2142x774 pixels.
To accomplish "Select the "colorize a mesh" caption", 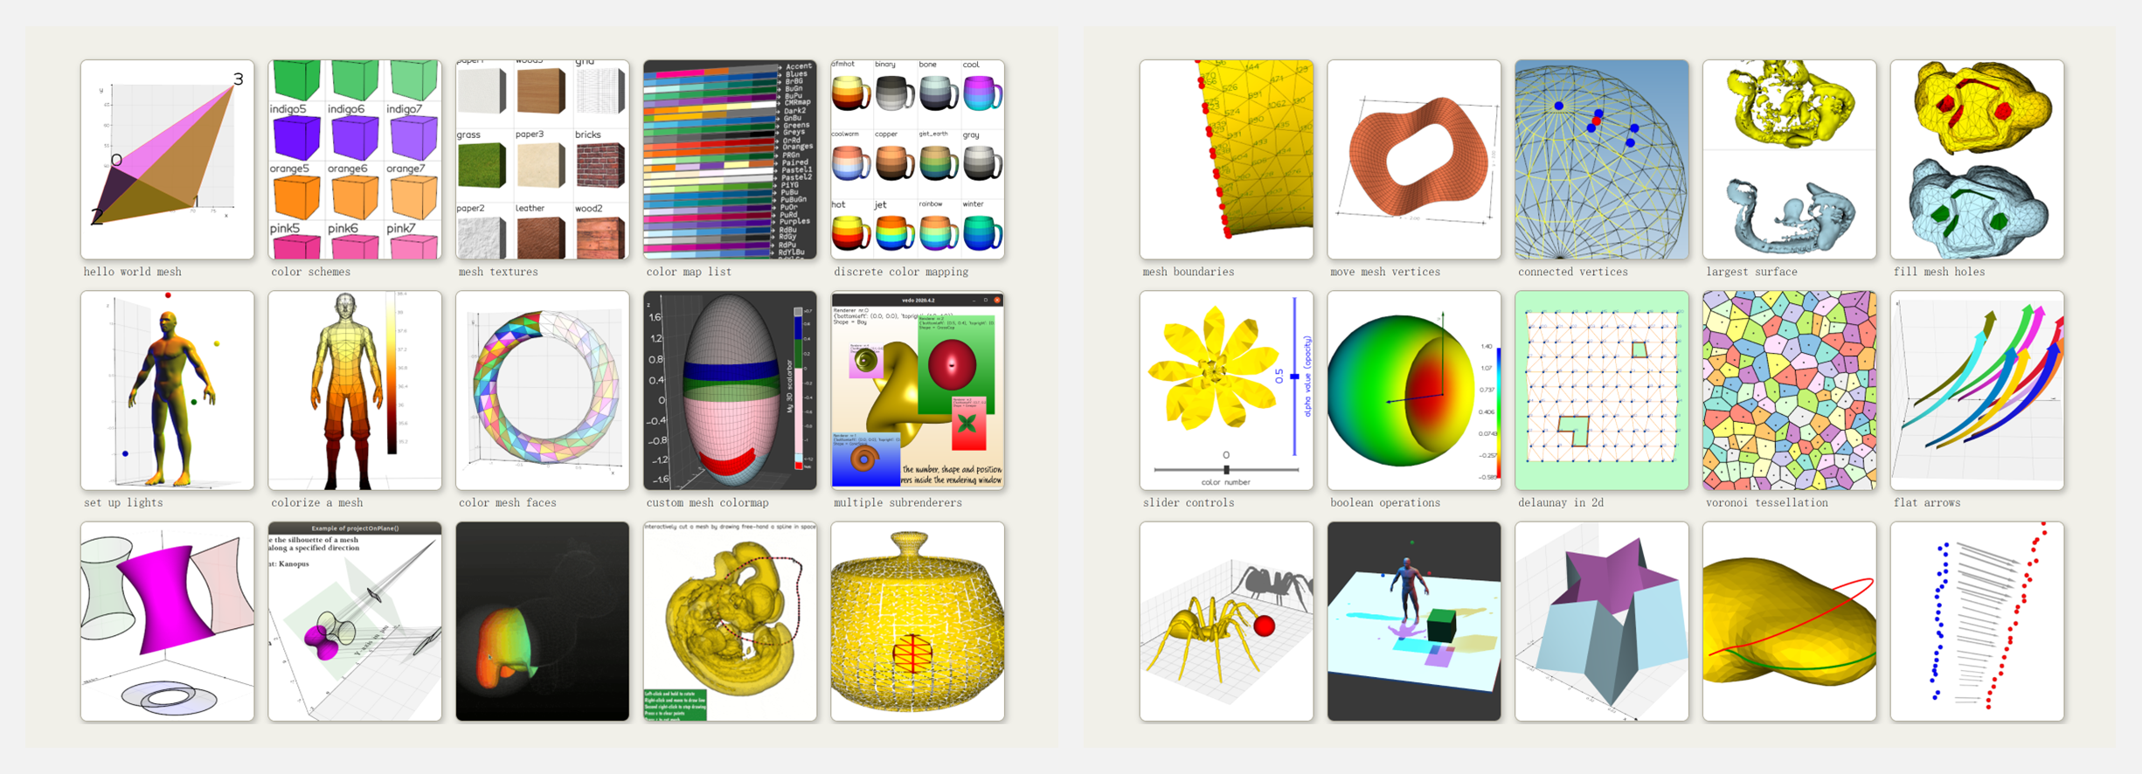I will [x=317, y=502].
